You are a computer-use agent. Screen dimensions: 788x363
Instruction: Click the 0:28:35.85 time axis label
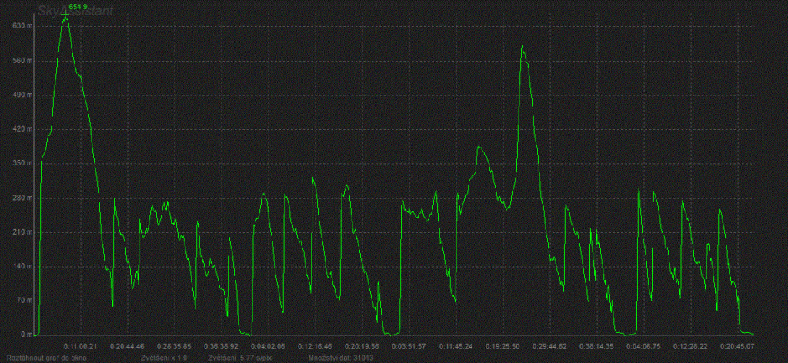(174, 346)
